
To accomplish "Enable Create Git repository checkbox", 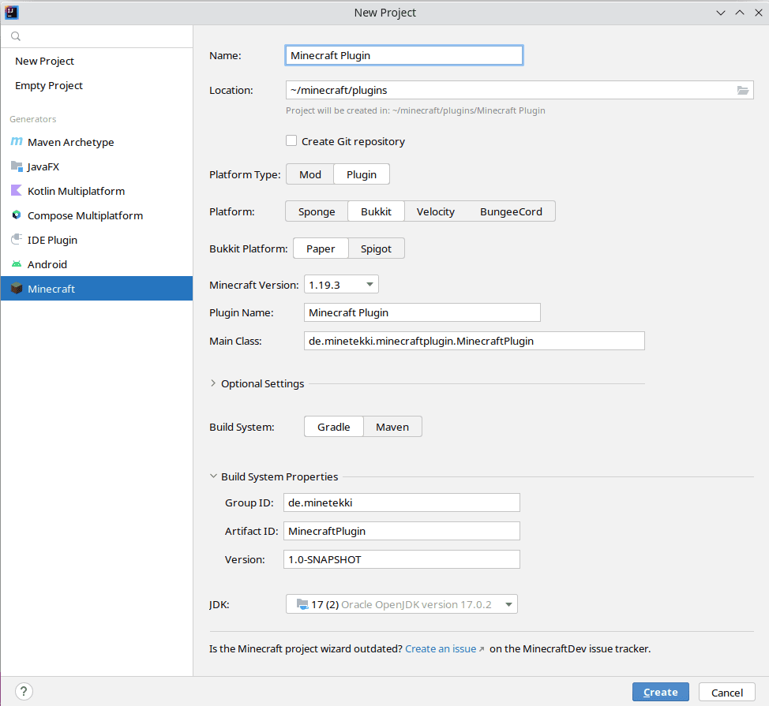I will pyautogui.click(x=291, y=141).
